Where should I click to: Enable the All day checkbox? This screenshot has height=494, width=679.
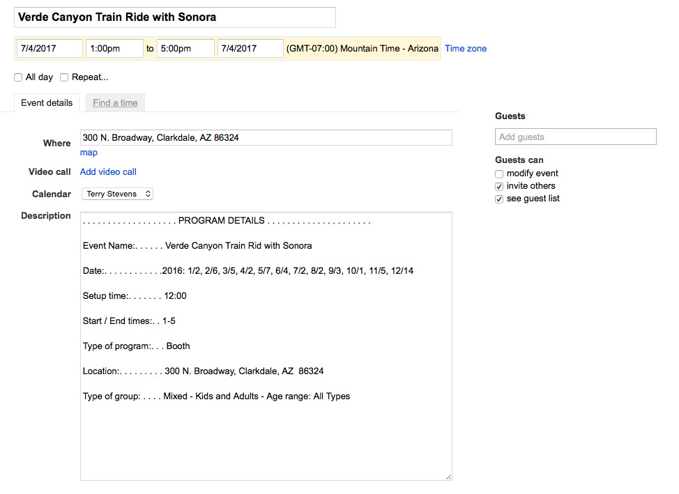pyautogui.click(x=18, y=77)
